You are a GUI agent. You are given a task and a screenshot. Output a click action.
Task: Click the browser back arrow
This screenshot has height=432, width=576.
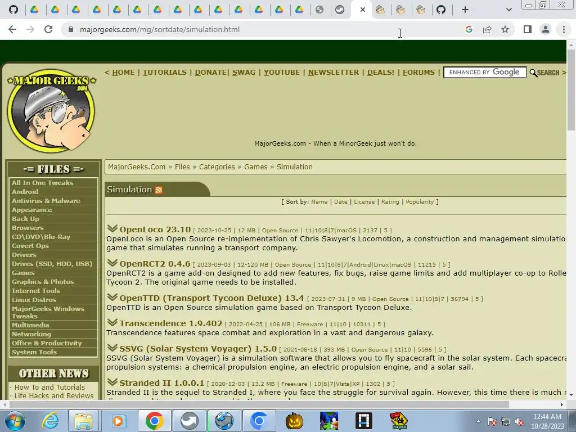[12, 29]
